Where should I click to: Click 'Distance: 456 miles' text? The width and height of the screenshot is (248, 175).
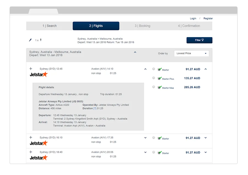coord(50,108)
